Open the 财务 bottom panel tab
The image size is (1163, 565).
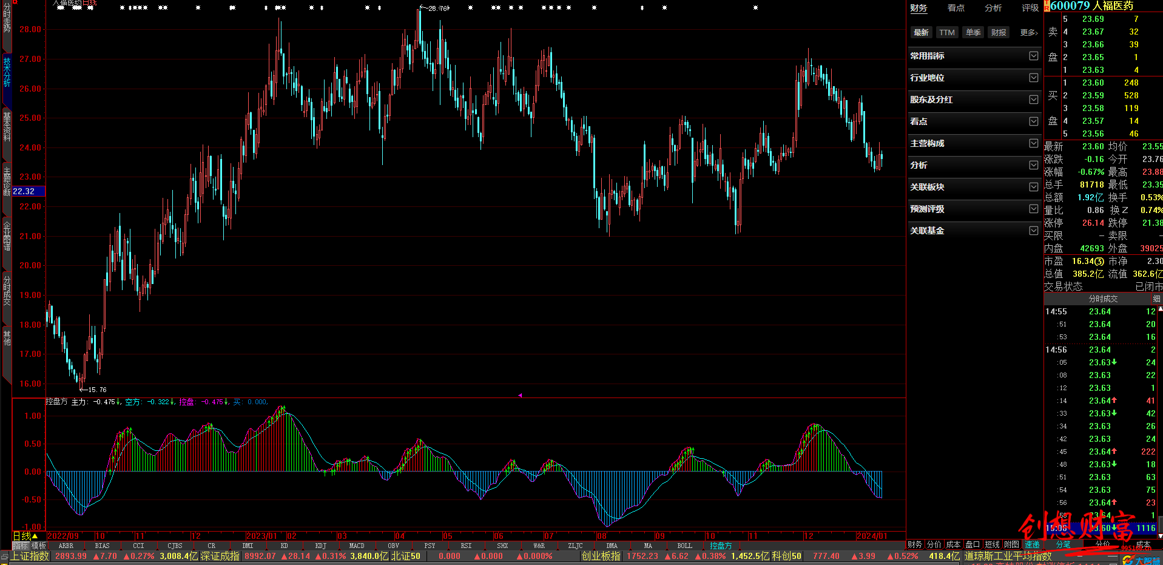click(x=915, y=544)
